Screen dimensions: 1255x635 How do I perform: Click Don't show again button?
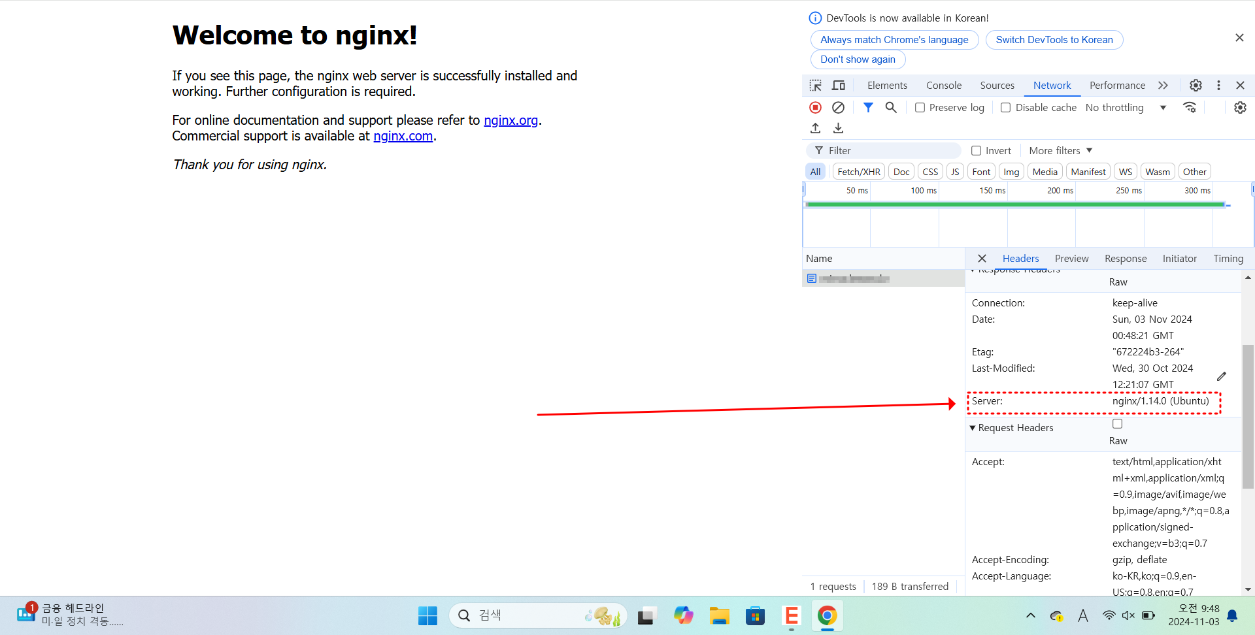[858, 59]
